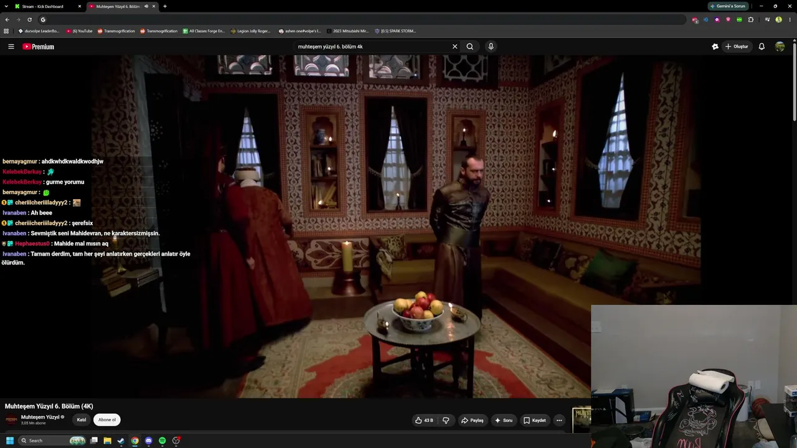Click the browser address bar
The width and height of the screenshot is (797, 448).
[x=361, y=19]
